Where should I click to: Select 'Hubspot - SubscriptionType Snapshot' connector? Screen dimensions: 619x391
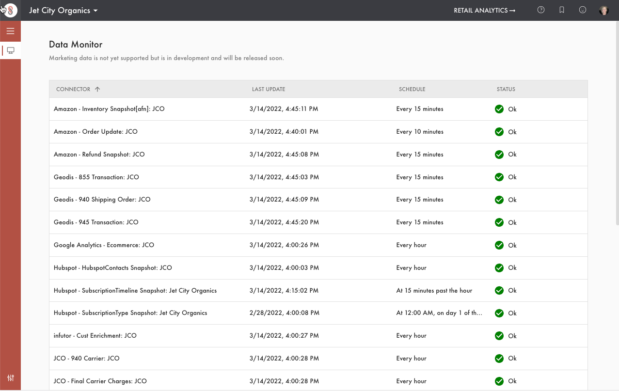130,313
